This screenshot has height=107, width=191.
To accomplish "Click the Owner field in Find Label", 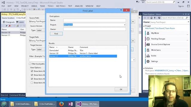I will tap(95, 29).
